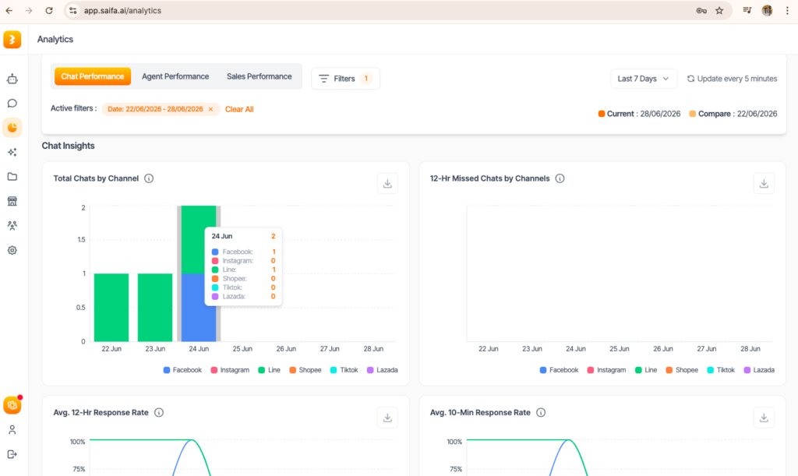Open the store icon in sidebar
The height and width of the screenshot is (476, 798).
(x=12, y=201)
